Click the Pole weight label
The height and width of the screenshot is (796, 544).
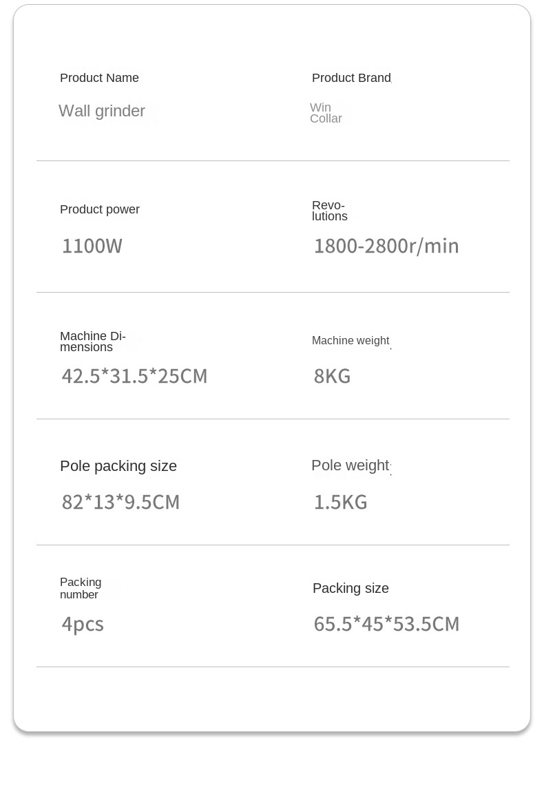[x=351, y=465]
